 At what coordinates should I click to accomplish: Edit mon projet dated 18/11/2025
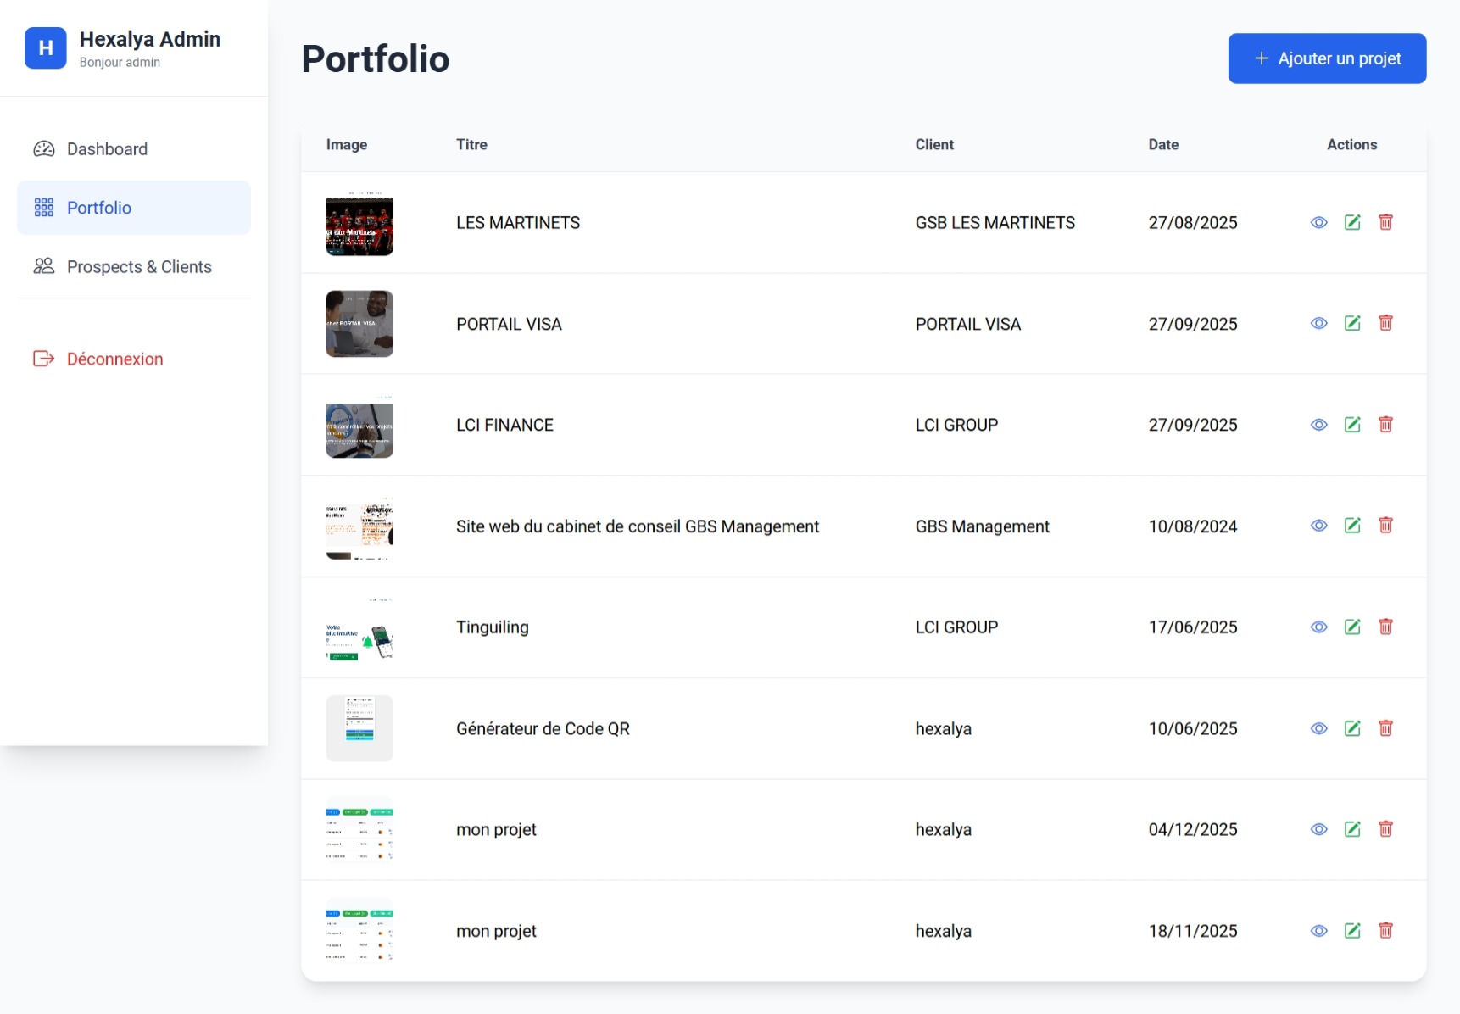click(1352, 931)
